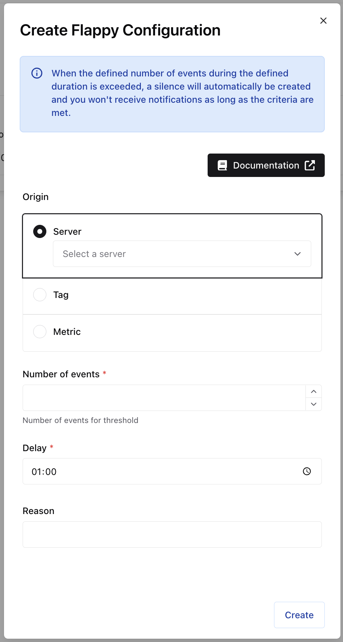343x642 pixels.
Task: Open the Select a server dropdown
Action: [175, 254]
